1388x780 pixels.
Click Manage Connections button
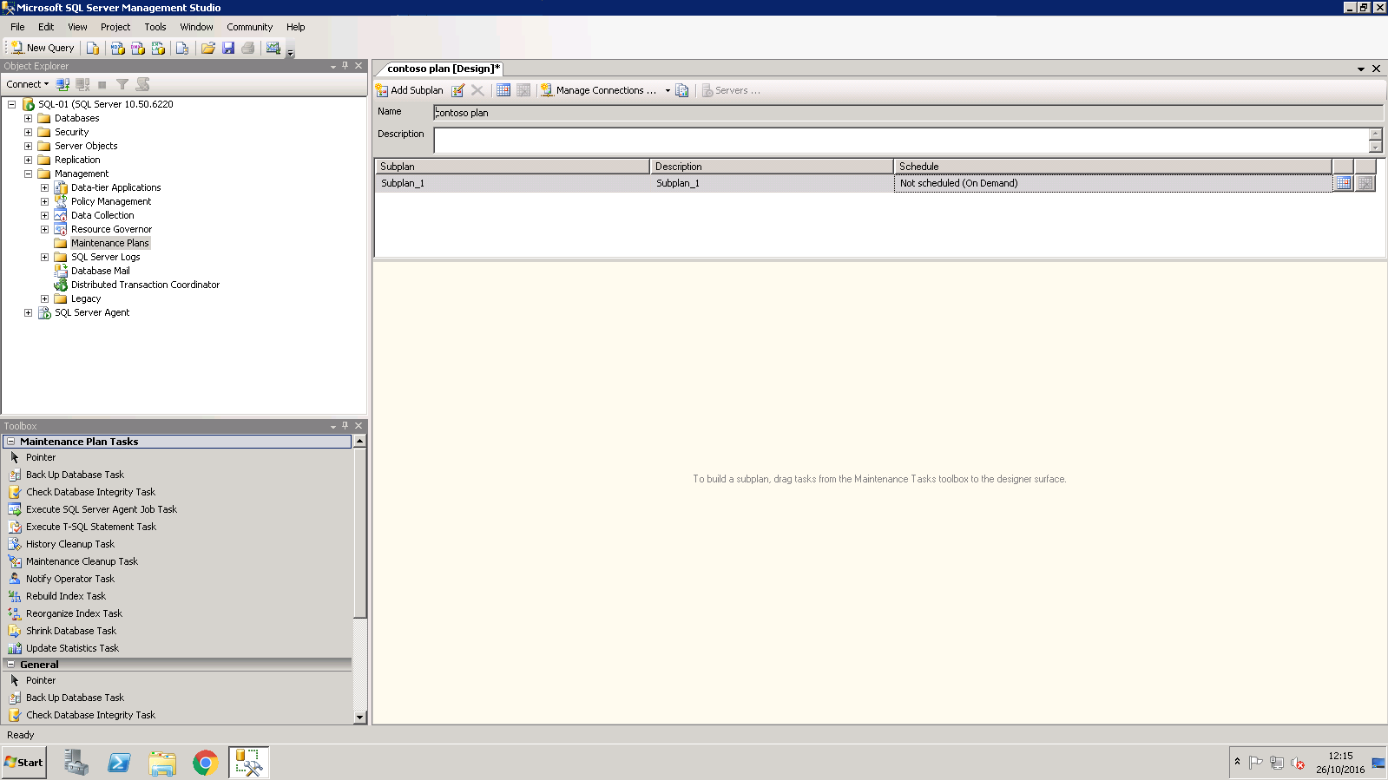pos(599,90)
